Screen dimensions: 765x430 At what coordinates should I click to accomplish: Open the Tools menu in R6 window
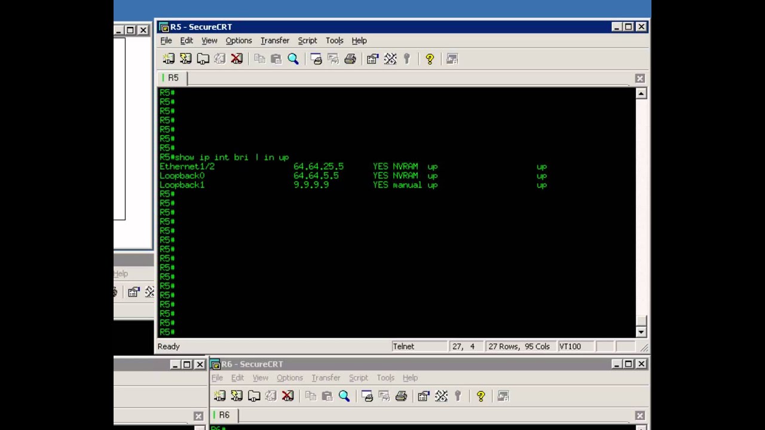(x=385, y=378)
